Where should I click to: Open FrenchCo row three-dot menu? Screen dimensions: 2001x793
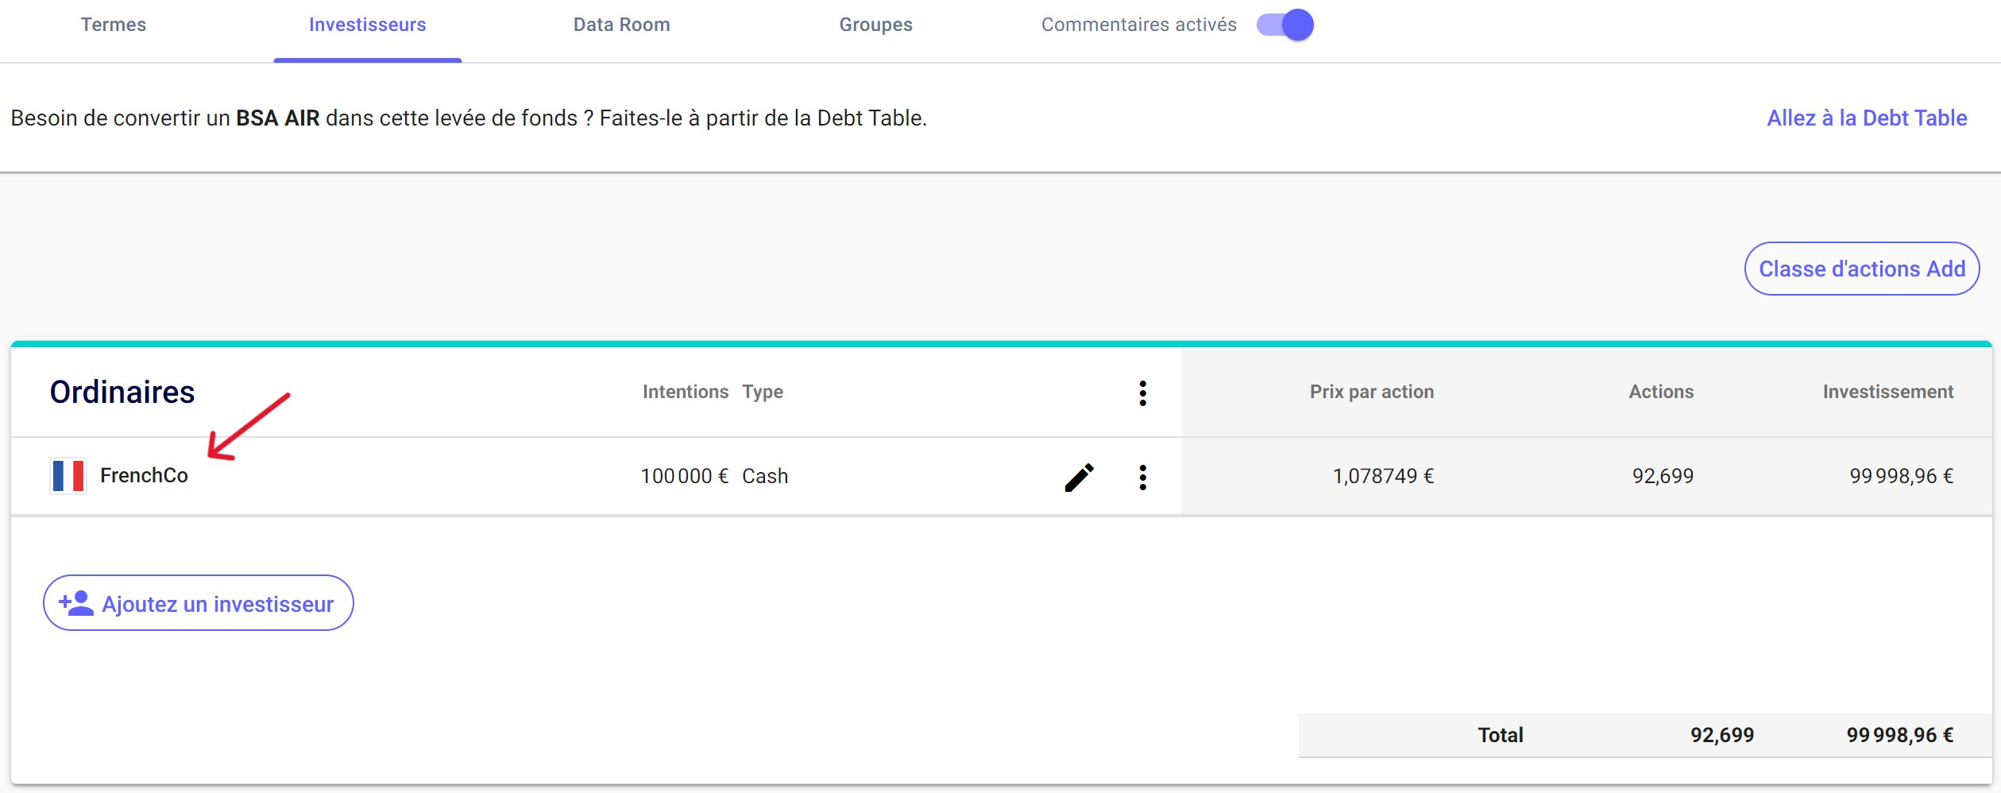pyautogui.click(x=1142, y=478)
